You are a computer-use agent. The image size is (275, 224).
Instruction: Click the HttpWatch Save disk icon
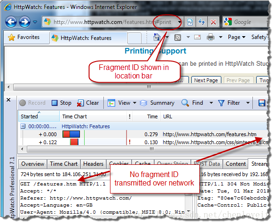click(x=262, y=103)
